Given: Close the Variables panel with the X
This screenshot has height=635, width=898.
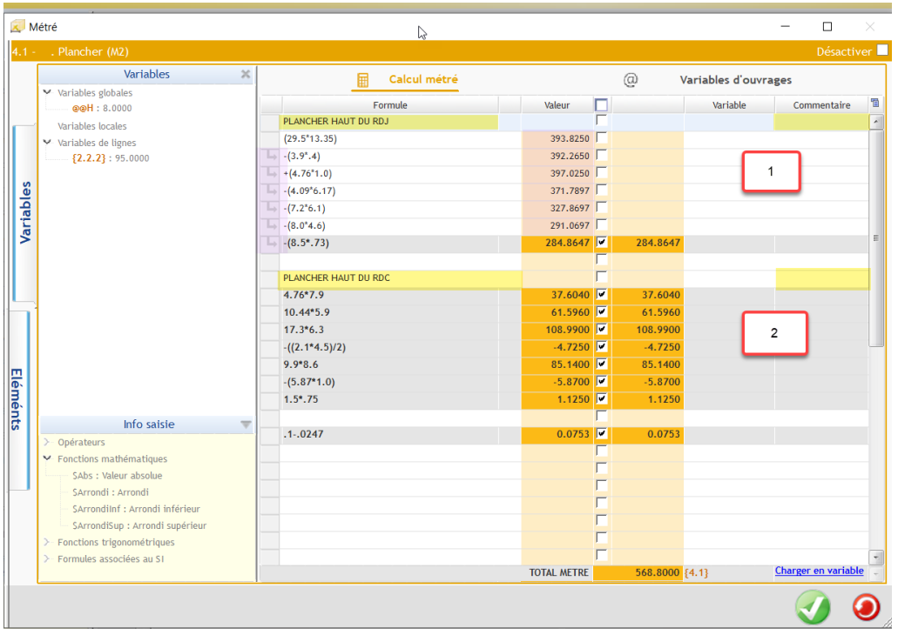Looking at the screenshot, I should 246,75.
